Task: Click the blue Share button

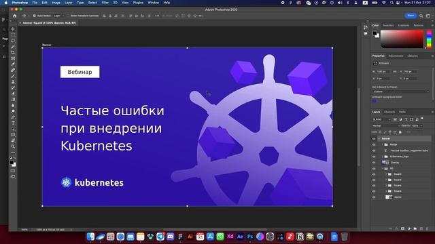Action: (x=411, y=16)
